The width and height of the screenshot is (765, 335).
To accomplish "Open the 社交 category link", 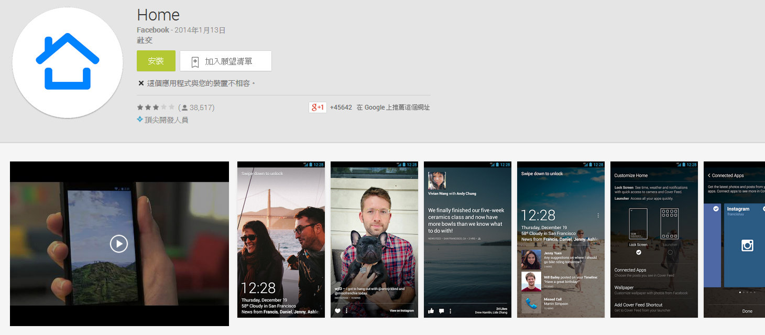I will 144,40.
